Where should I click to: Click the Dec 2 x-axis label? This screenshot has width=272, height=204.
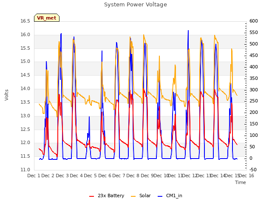pyautogui.click(x=48, y=176)
